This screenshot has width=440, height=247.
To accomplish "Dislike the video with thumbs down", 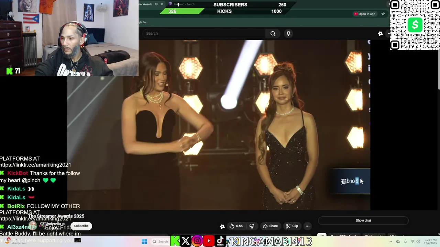I will click(x=252, y=226).
